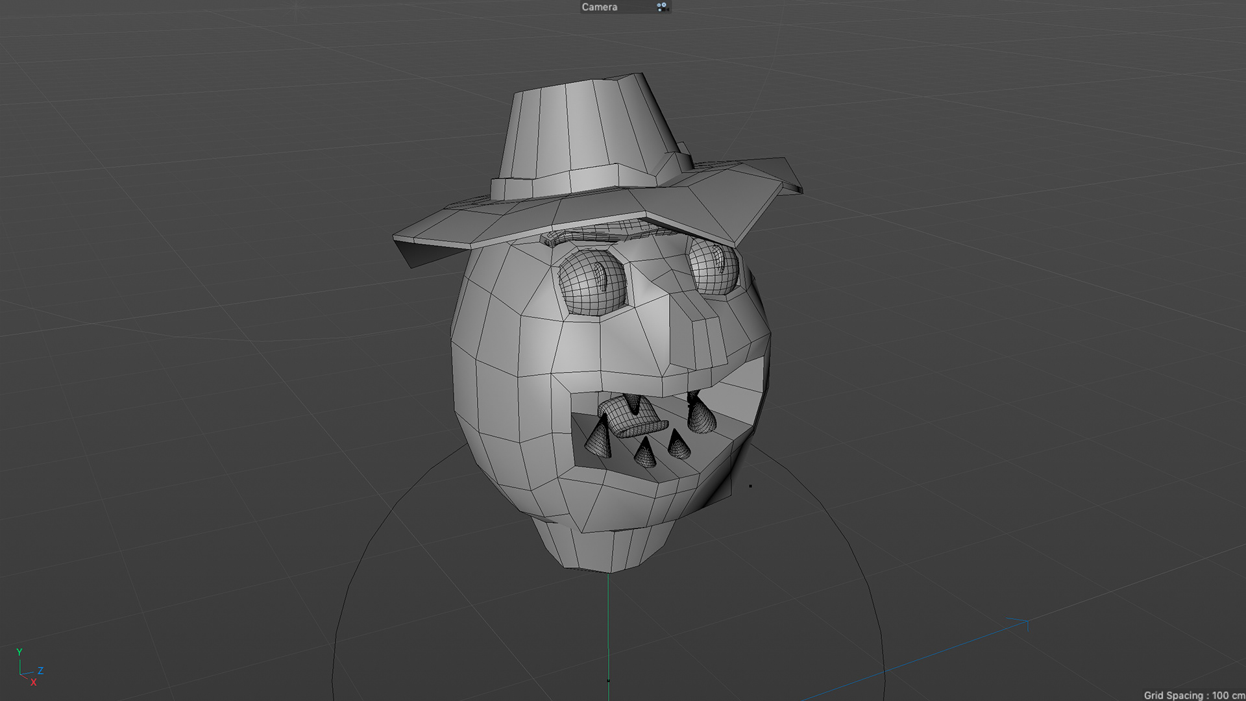
Task: Click the Camera label at viewport top
Action: [599, 7]
